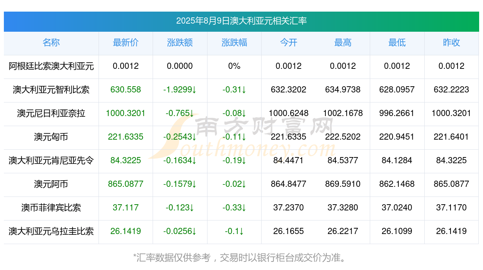Viewport: 483px width, 270px height.
Task: Click change percent -0.19↓
Action: point(234,161)
